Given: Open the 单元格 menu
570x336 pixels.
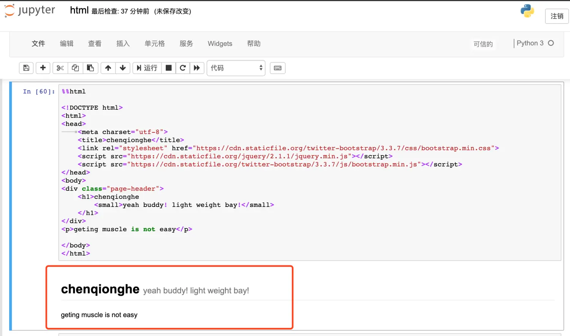Looking at the screenshot, I should (154, 43).
